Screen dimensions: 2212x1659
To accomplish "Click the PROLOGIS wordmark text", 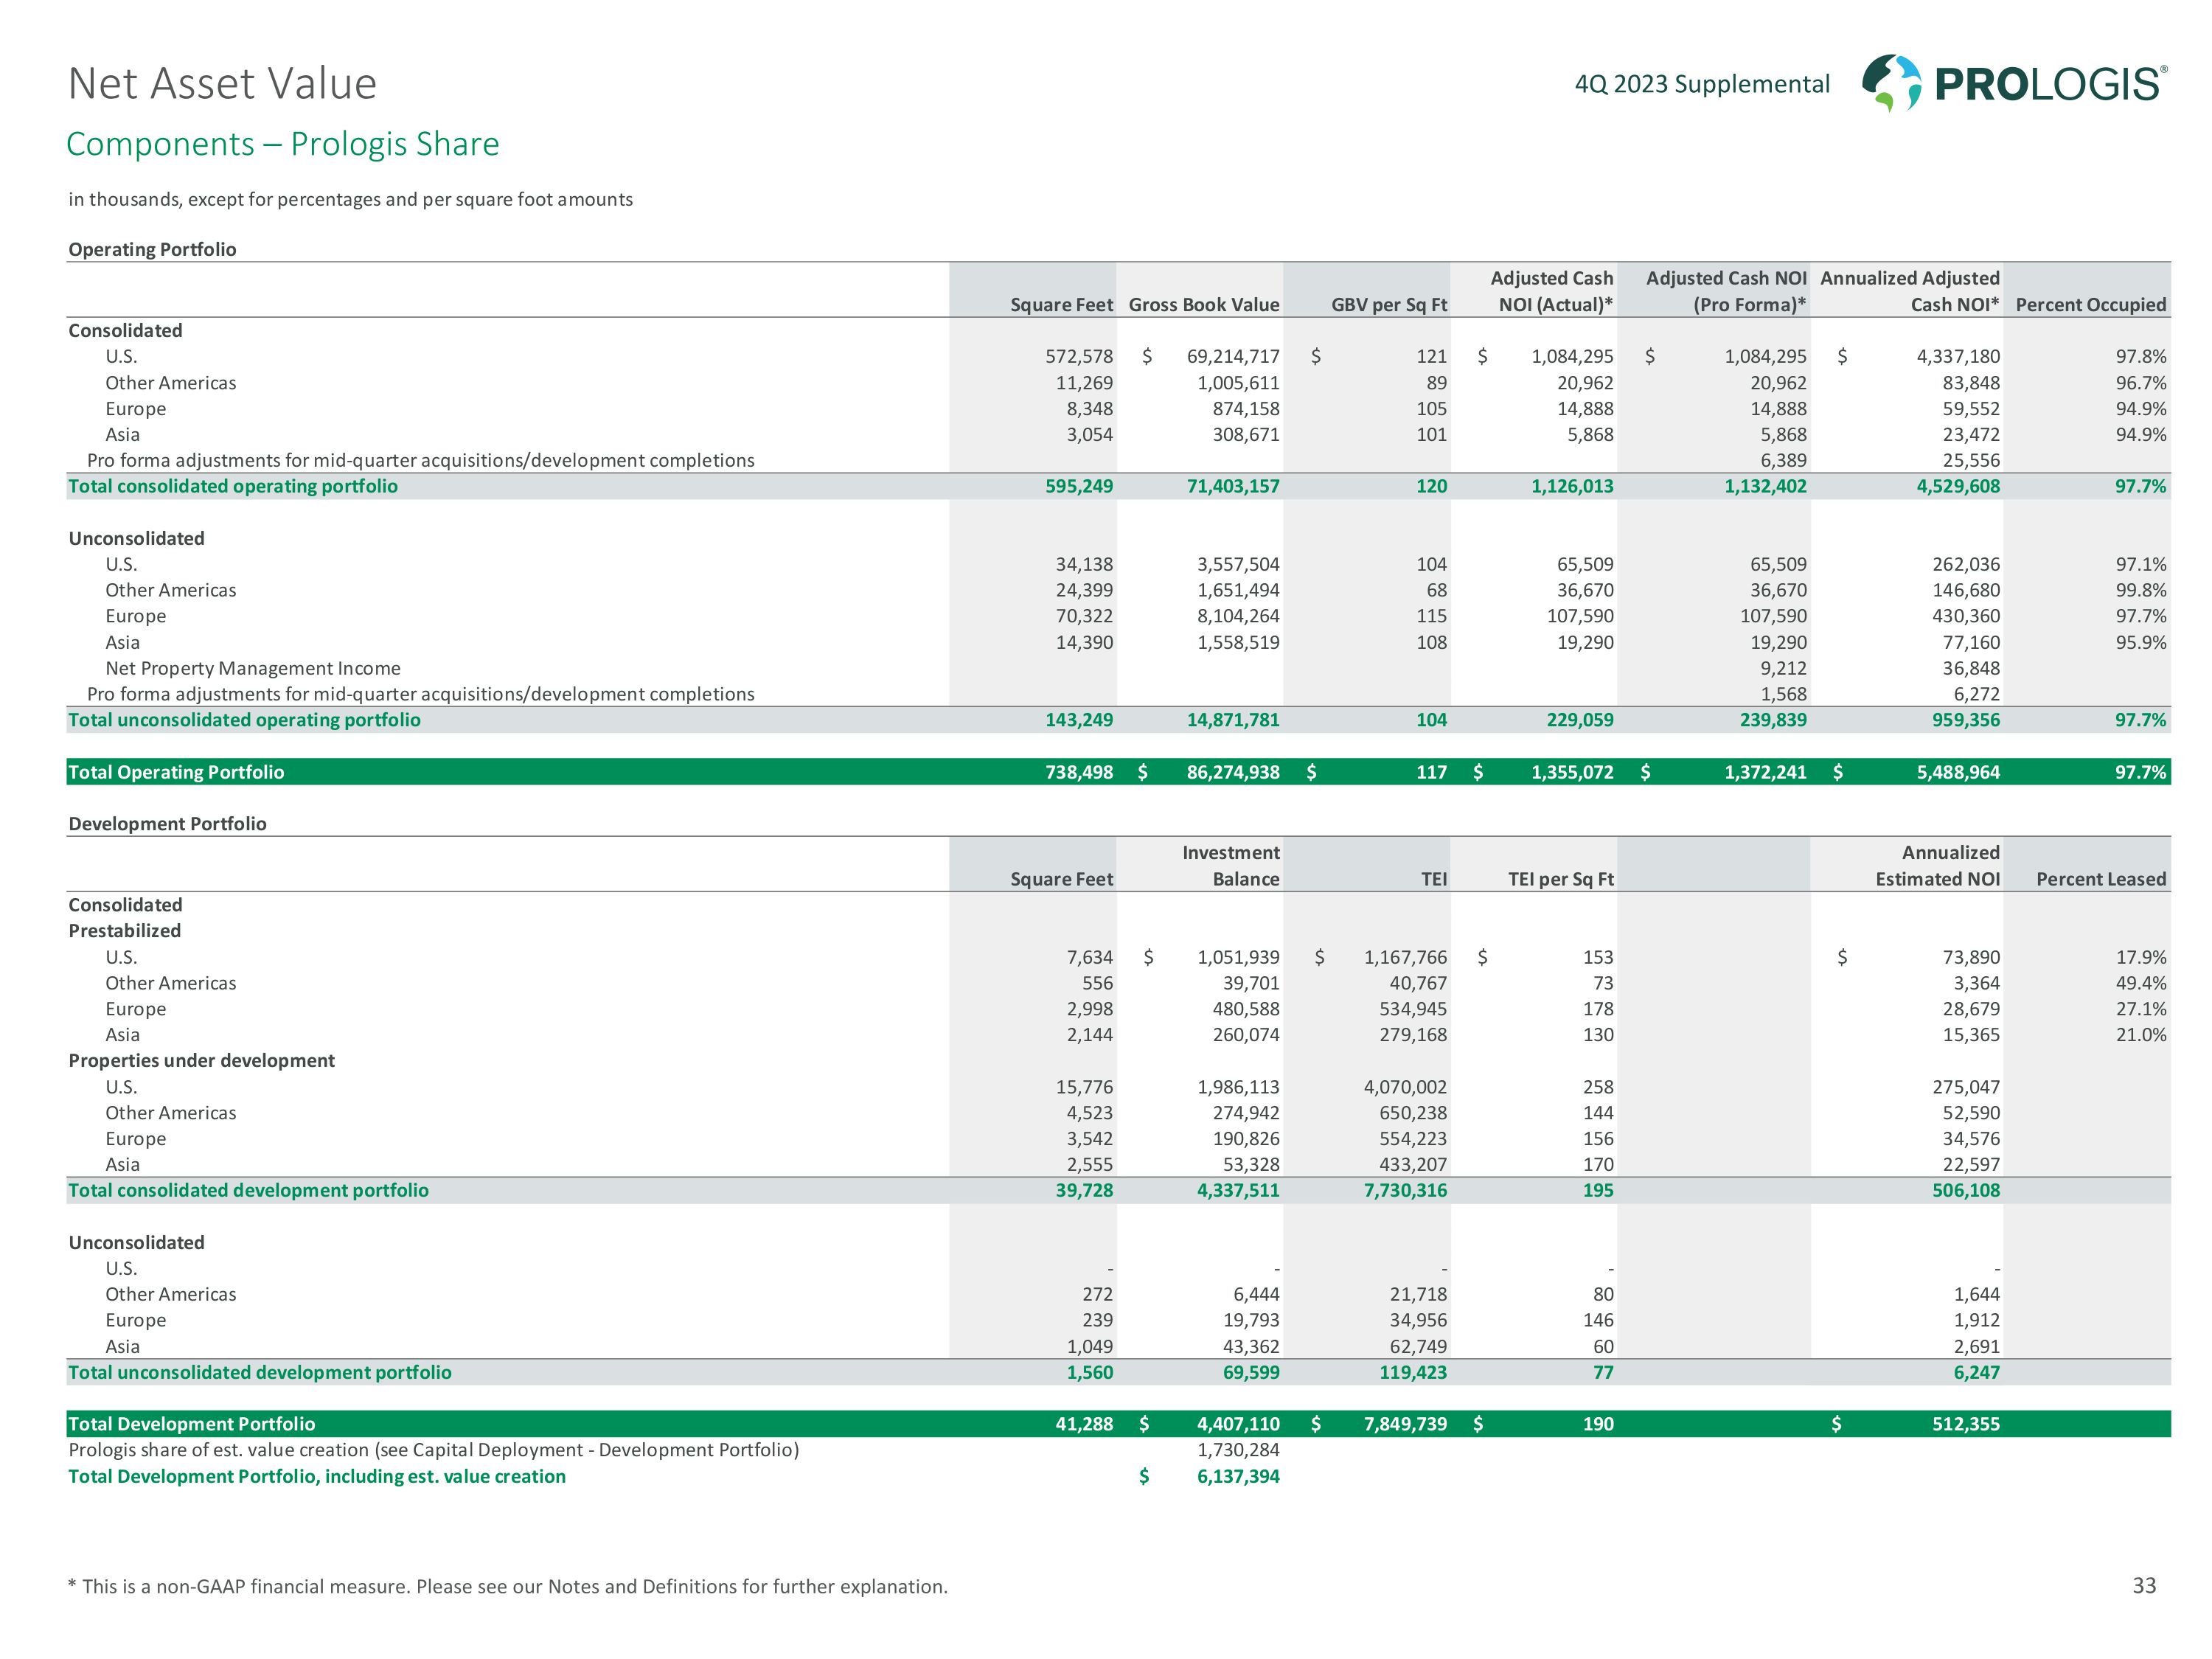I will [2049, 85].
